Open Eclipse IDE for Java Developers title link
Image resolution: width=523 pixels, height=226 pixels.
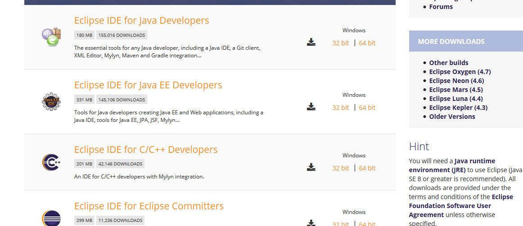coord(141,21)
